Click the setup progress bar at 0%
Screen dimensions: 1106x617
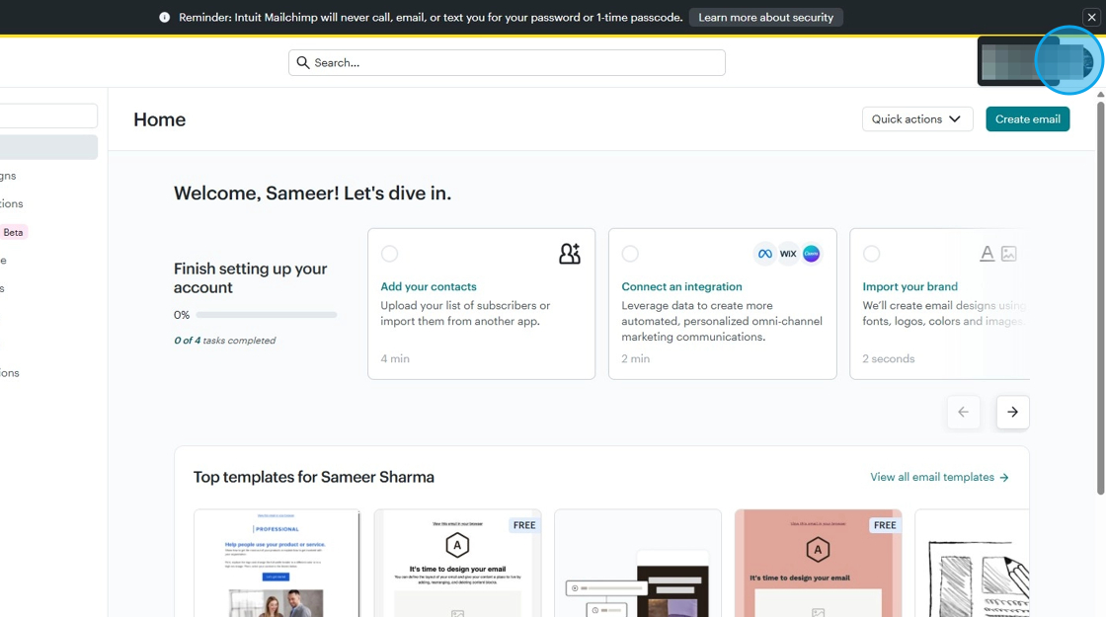coord(267,315)
